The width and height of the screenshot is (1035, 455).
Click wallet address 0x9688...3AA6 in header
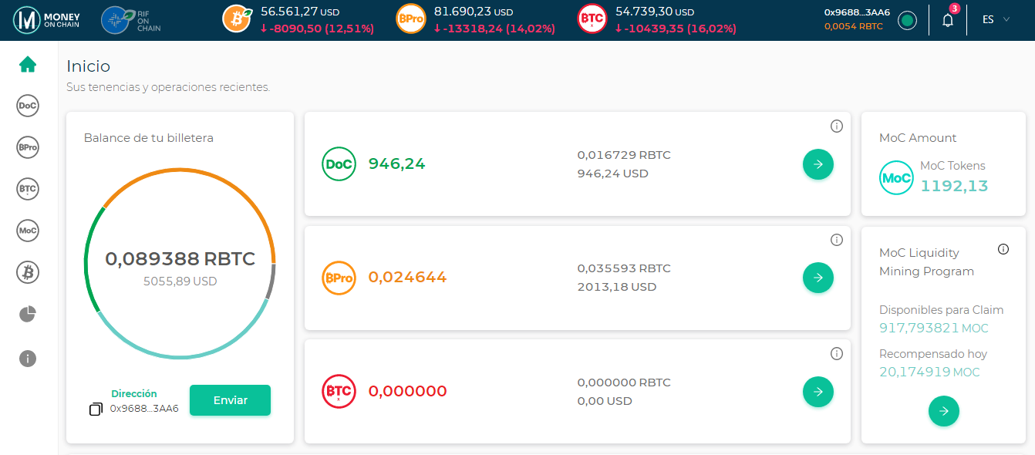pyautogui.click(x=857, y=12)
